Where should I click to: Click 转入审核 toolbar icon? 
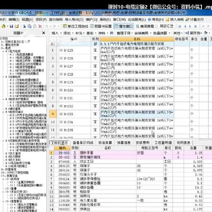click(x=167, y=20)
